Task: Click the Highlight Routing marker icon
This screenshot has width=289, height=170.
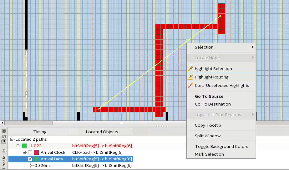Action: click(x=190, y=77)
